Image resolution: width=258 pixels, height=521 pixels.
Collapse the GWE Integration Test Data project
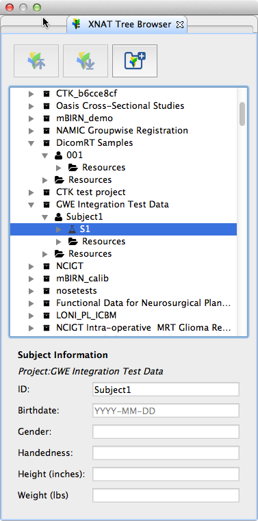pyautogui.click(x=31, y=205)
